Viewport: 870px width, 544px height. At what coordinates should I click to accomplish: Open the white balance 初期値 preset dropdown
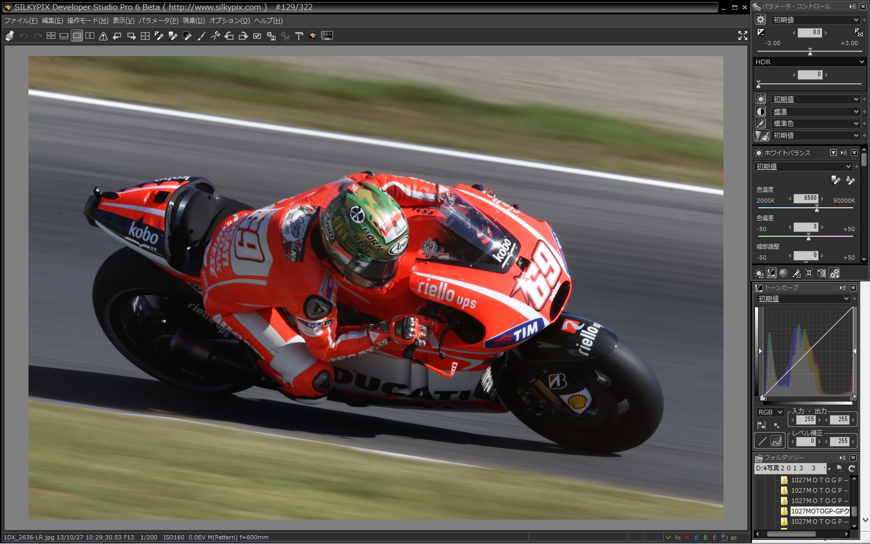pyautogui.click(x=803, y=166)
